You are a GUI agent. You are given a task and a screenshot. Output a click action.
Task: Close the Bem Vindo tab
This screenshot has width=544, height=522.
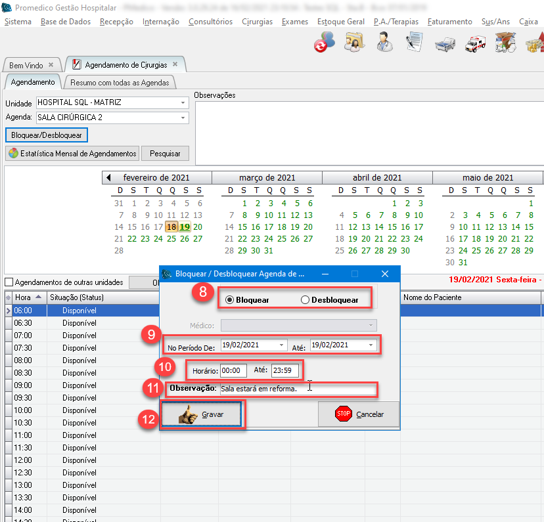(51, 65)
